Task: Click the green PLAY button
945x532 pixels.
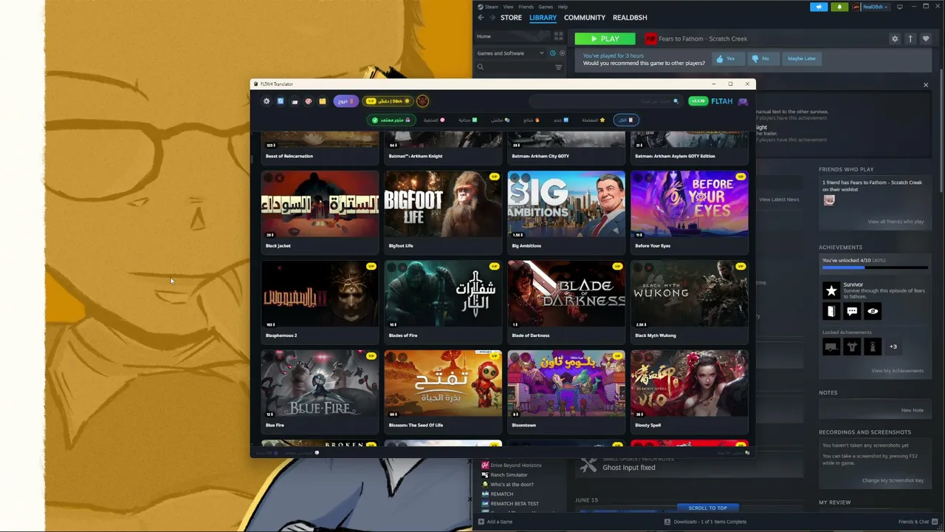Action: coord(605,38)
